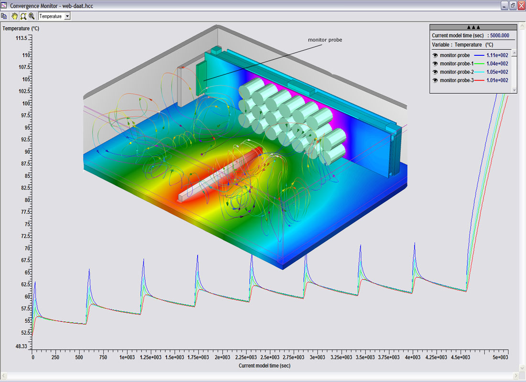Hide the monitor-probe curve via eye icon
The width and height of the screenshot is (526, 382).
(x=435, y=55)
